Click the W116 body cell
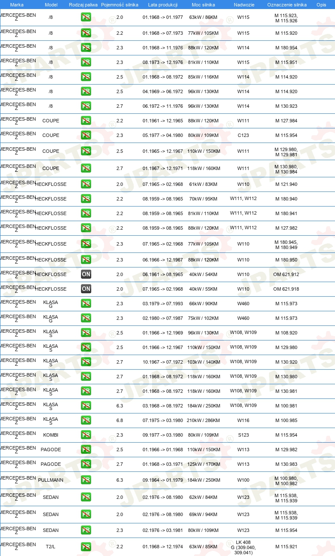 click(x=243, y=420)
